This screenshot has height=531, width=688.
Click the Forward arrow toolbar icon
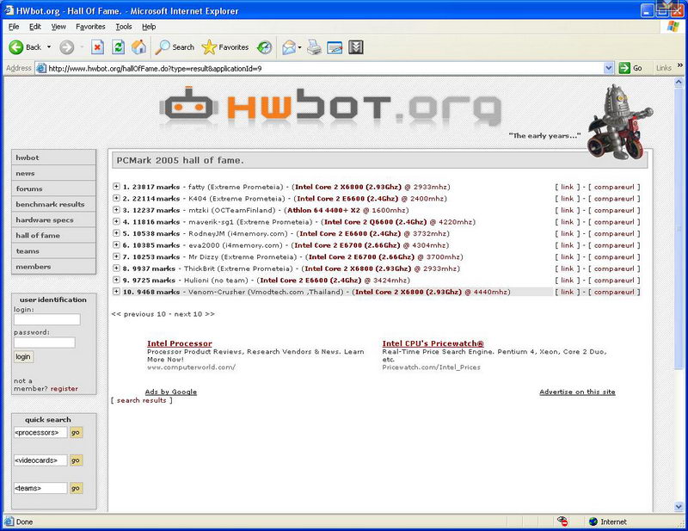pyautogui.click(x=67, y=47)
